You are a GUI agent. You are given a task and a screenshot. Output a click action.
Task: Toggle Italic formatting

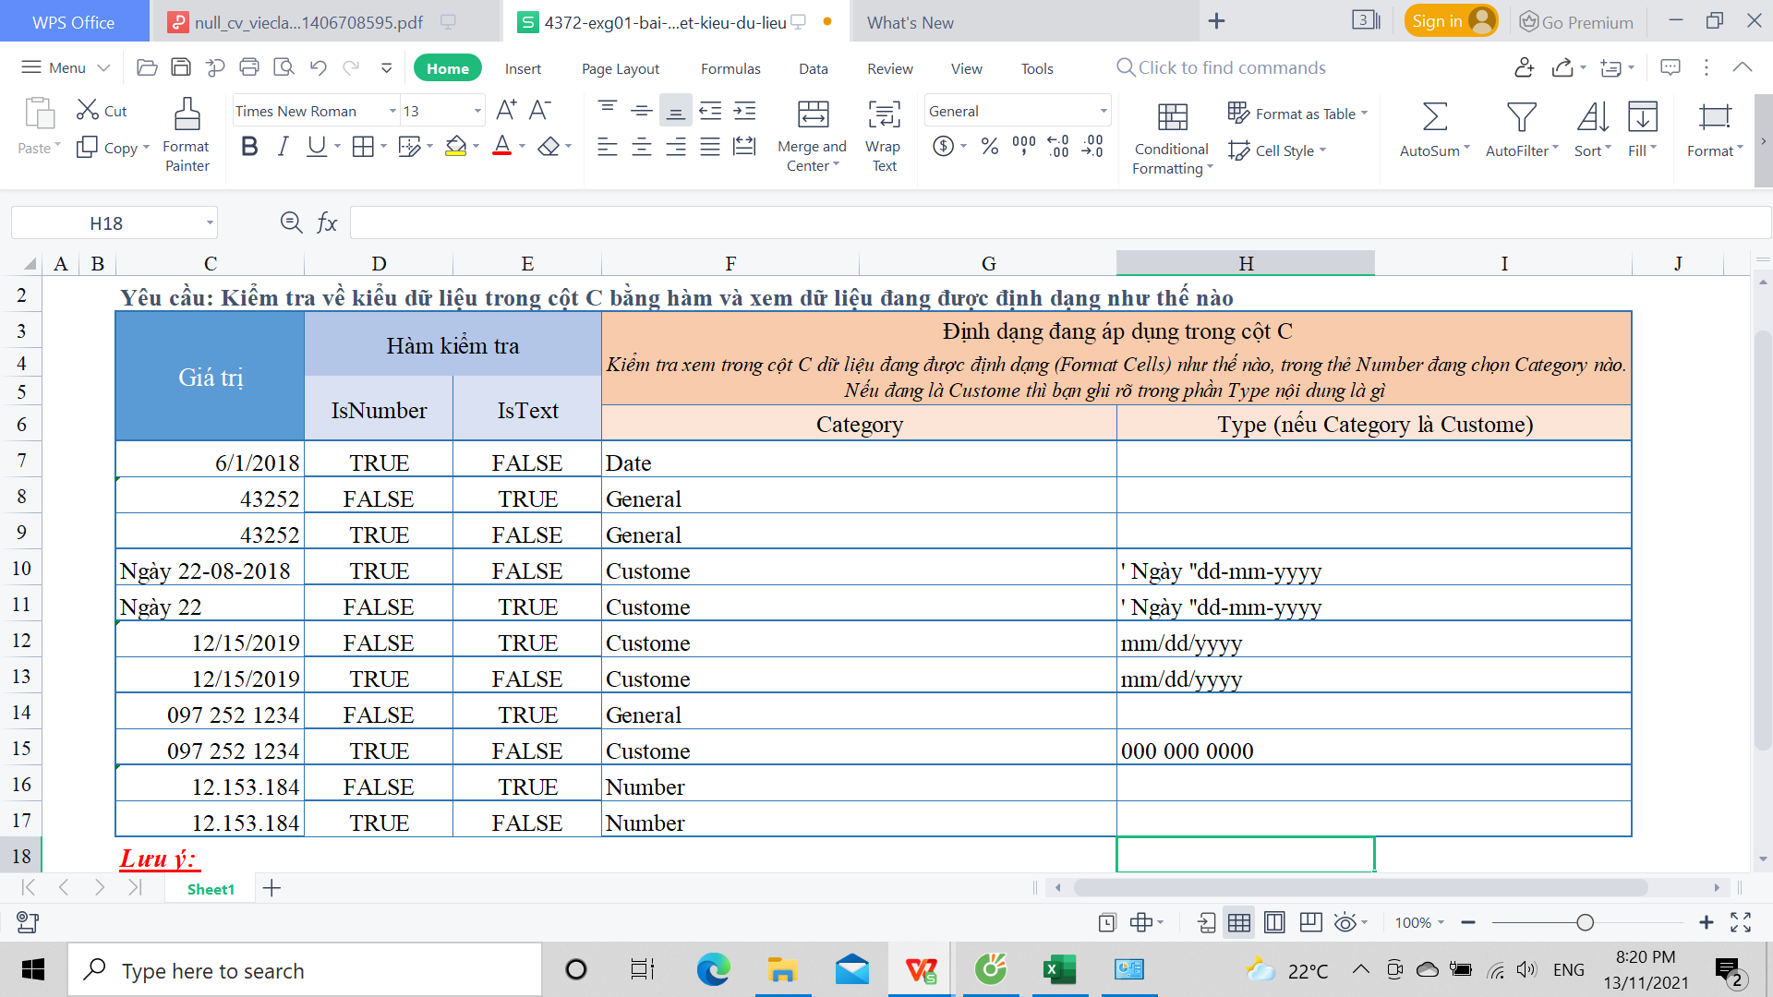(283, 147)
